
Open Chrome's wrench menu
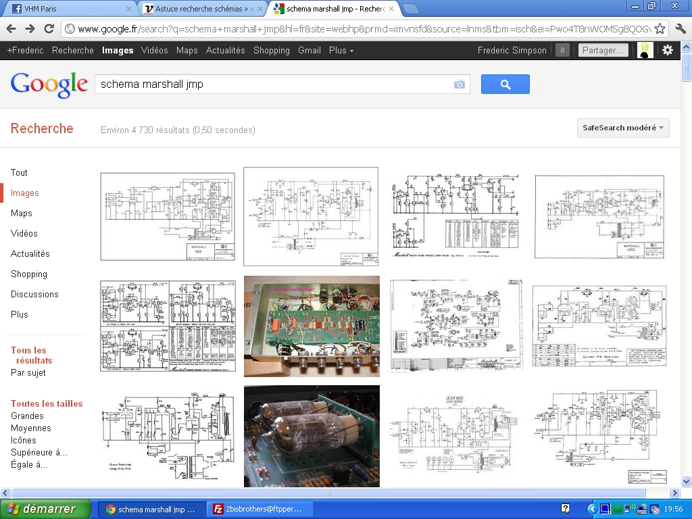[x=680, y=29]
